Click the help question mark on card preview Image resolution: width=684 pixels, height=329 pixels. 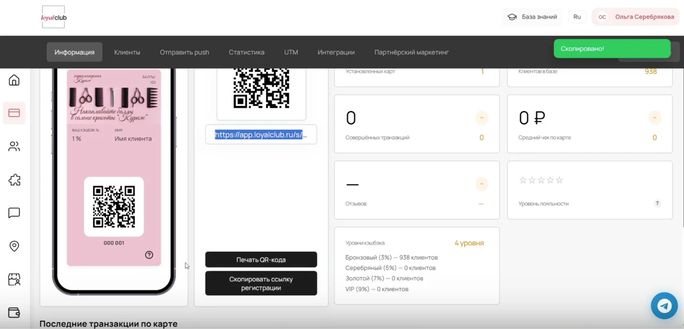149,255
